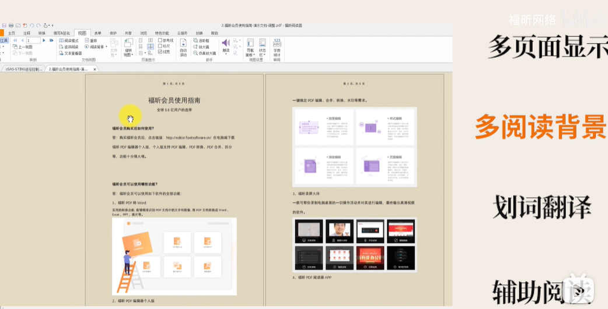Open 状态栏 status bar dropdown
The image size is (608, 309).
262,48
